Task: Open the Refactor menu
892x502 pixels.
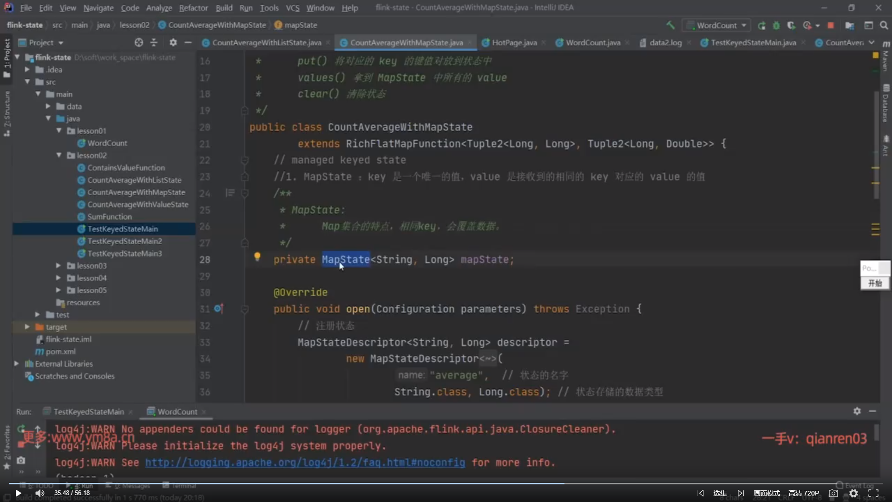Action: [x=193, y=7]
